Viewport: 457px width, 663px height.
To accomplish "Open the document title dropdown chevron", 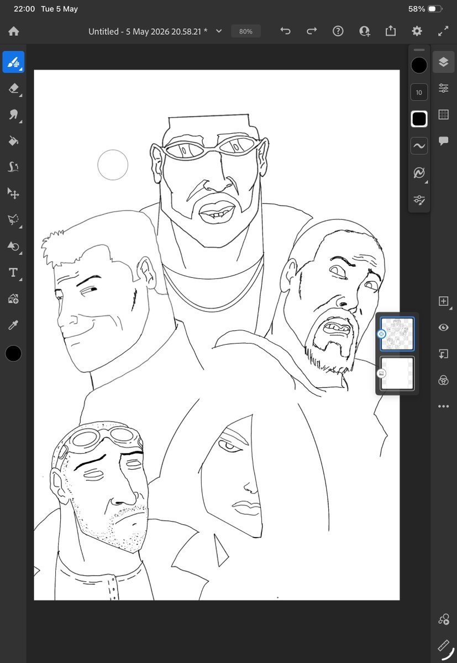I will click(x=219, y=31).
